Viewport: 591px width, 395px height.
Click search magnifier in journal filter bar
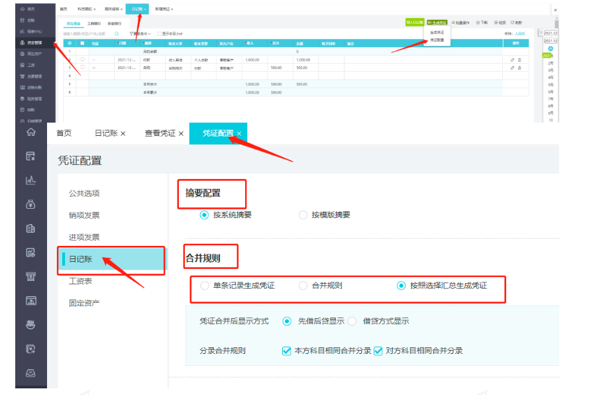(x=117, y=34)
